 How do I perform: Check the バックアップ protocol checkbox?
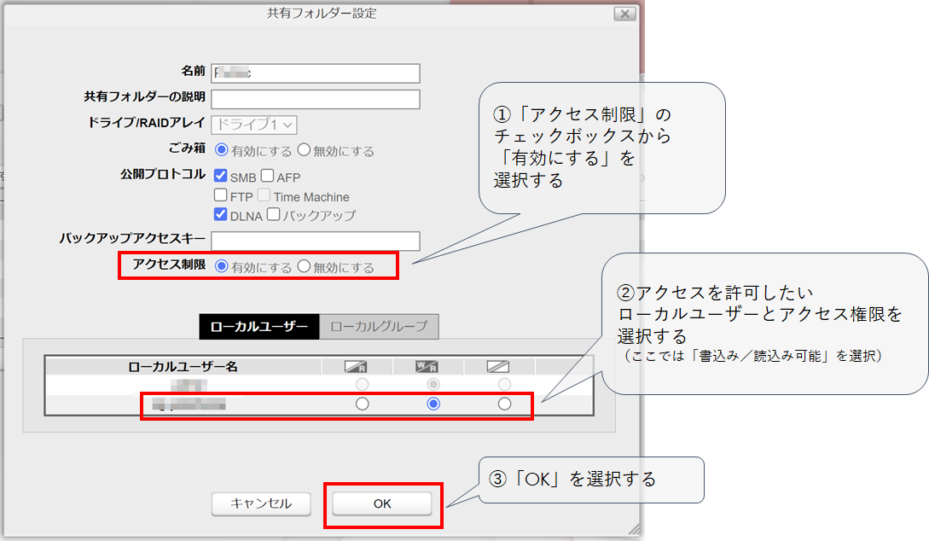tap(274, 215)
